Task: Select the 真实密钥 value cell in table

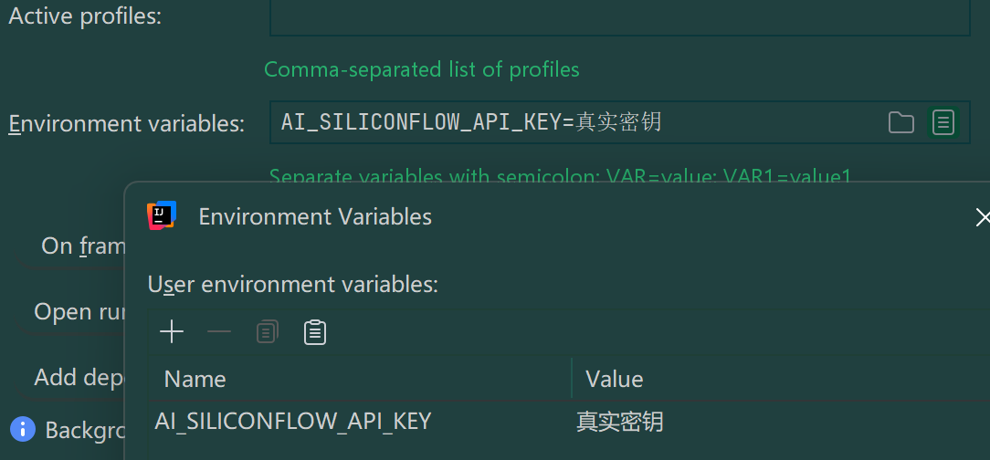Action: click(619, 422)
